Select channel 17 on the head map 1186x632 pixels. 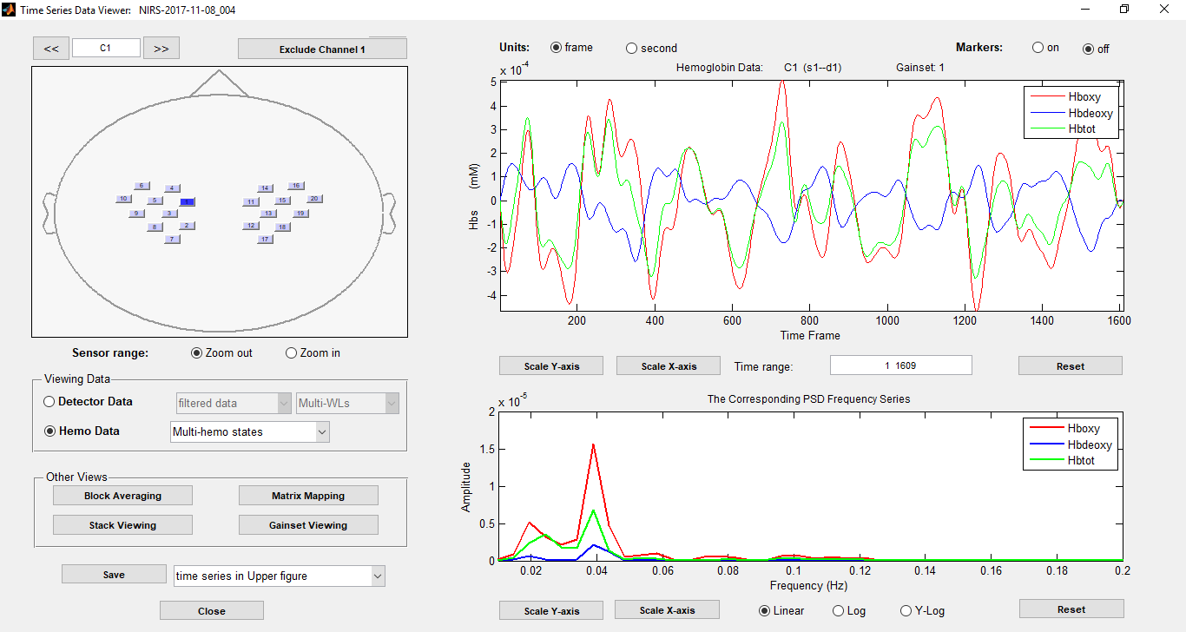coord(265,239)
